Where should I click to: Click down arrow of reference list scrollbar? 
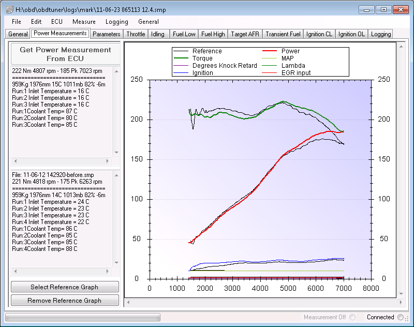tap(116, 263)
